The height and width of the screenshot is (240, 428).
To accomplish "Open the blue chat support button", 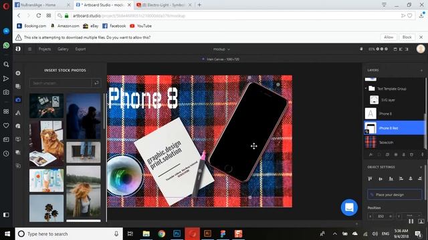I will click(x=349, y=207).
